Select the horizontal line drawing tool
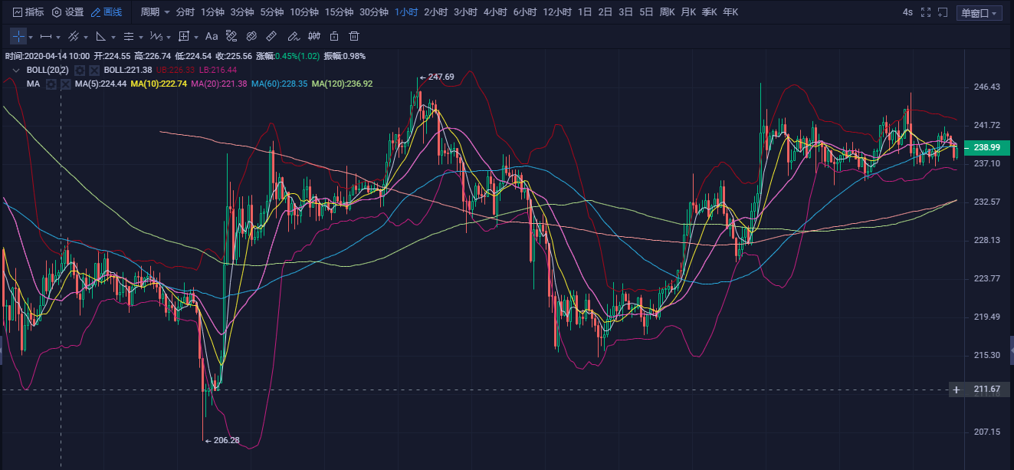 (x=46, y=36)
